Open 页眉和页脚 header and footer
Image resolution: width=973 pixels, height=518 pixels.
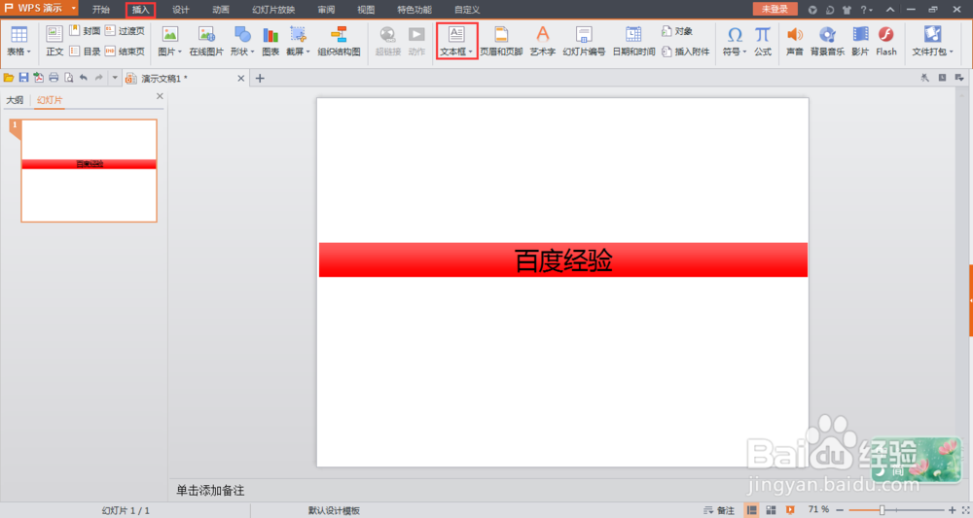501,42
